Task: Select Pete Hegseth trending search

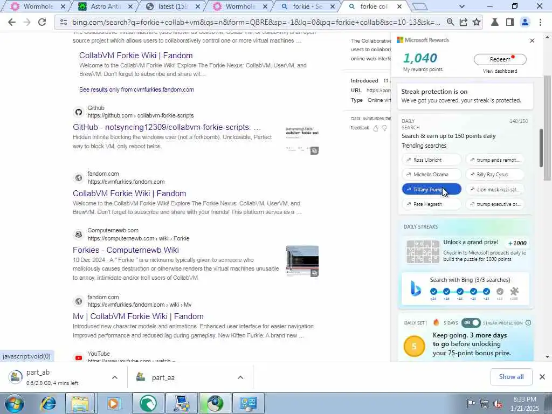Action: [432, 204]
